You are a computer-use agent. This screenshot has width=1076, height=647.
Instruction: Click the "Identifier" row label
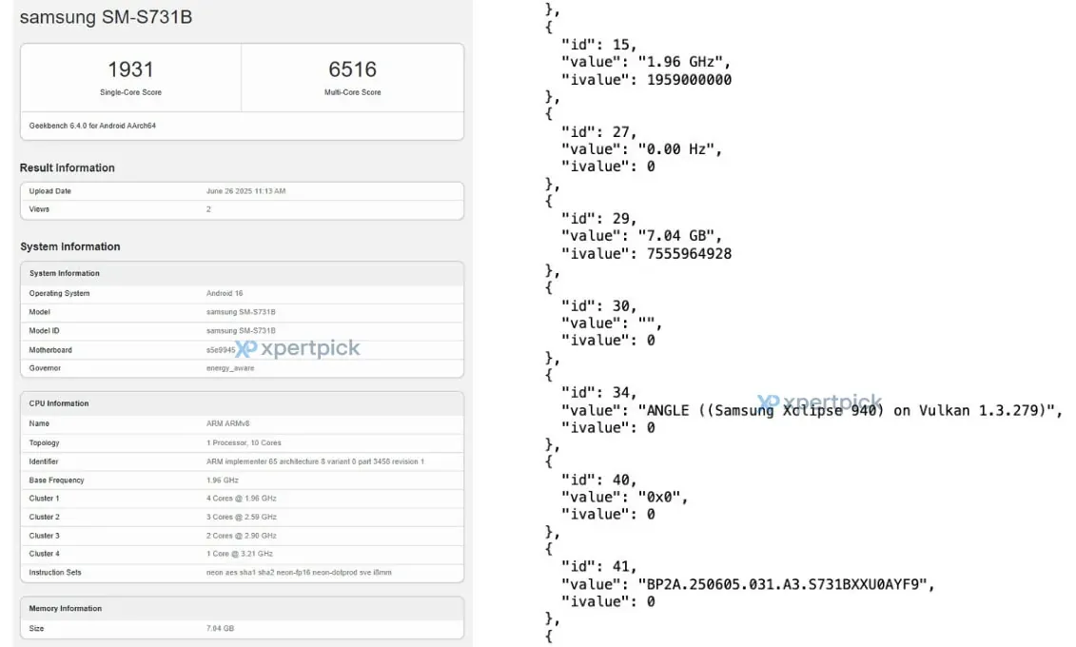[43, 461]
